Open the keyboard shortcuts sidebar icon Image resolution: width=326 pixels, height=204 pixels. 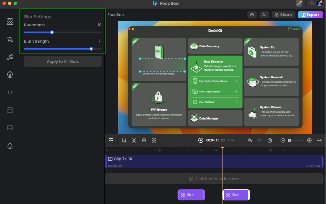click(10, 110)
